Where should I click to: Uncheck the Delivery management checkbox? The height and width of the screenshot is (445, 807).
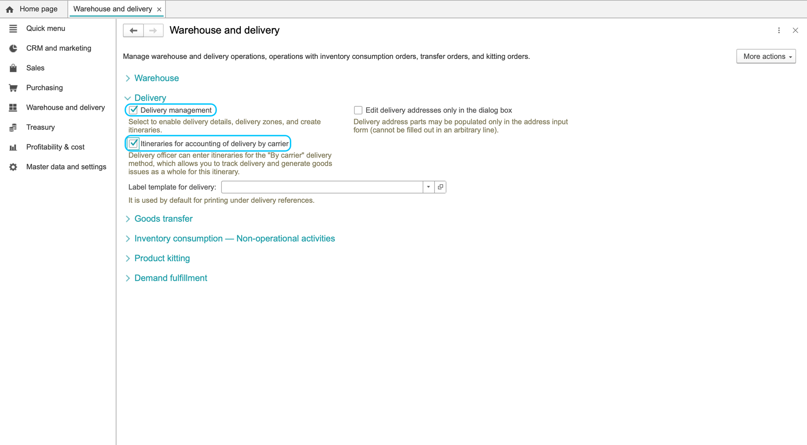click(x=134, y=110)
